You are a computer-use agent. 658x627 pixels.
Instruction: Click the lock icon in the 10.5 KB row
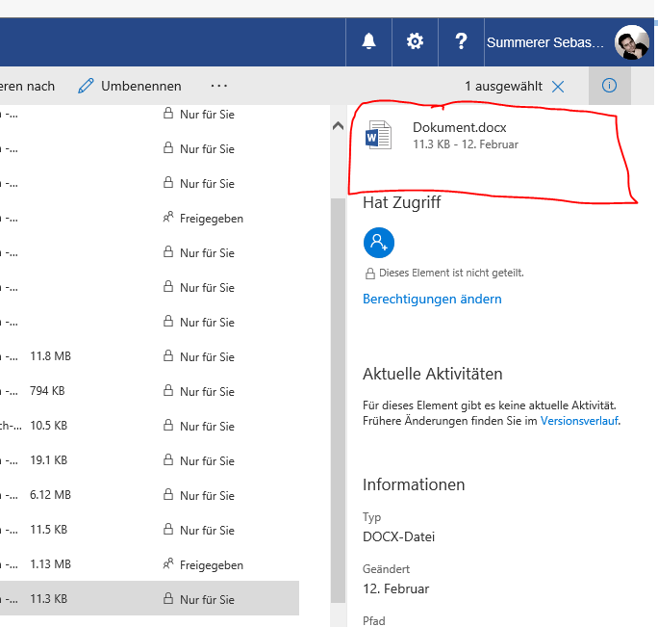(167, 425)
